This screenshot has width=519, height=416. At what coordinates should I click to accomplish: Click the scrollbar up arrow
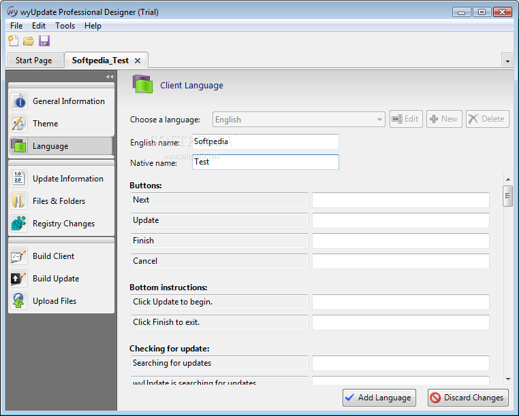(x=507, y=179)
